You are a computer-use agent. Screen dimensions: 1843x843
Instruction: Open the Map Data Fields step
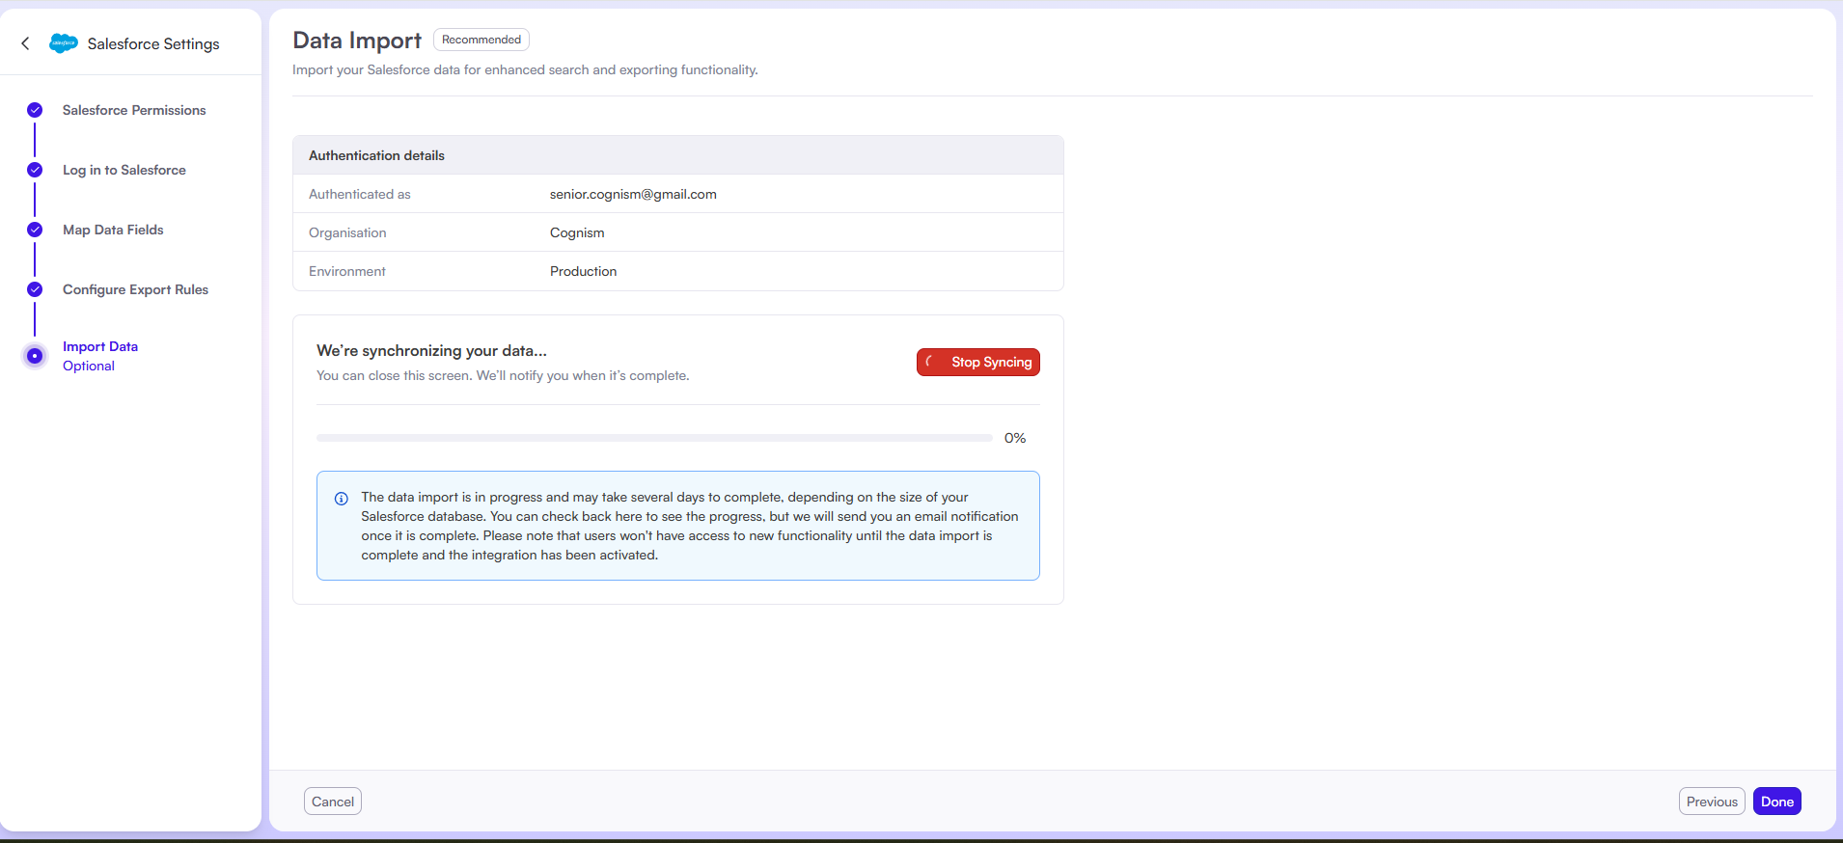point(113,230)
